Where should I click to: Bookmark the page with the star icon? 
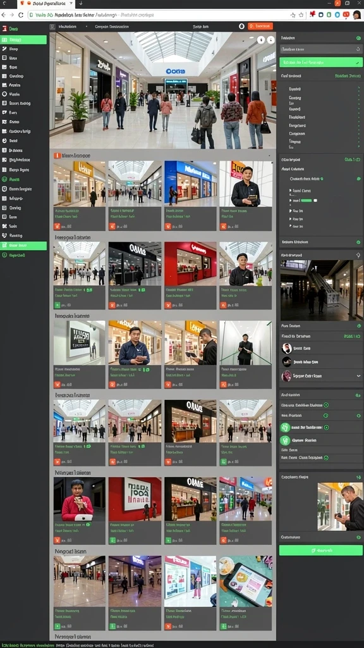(301, 15)
